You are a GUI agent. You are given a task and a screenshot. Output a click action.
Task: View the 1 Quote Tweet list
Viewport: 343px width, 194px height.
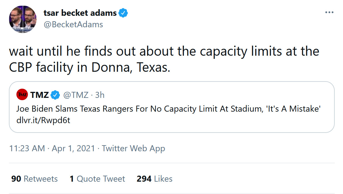(x=97, y=179)
